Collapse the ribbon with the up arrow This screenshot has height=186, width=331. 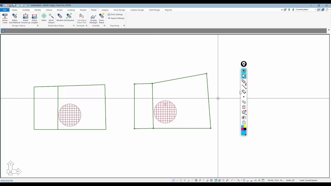tap(282, 10)
